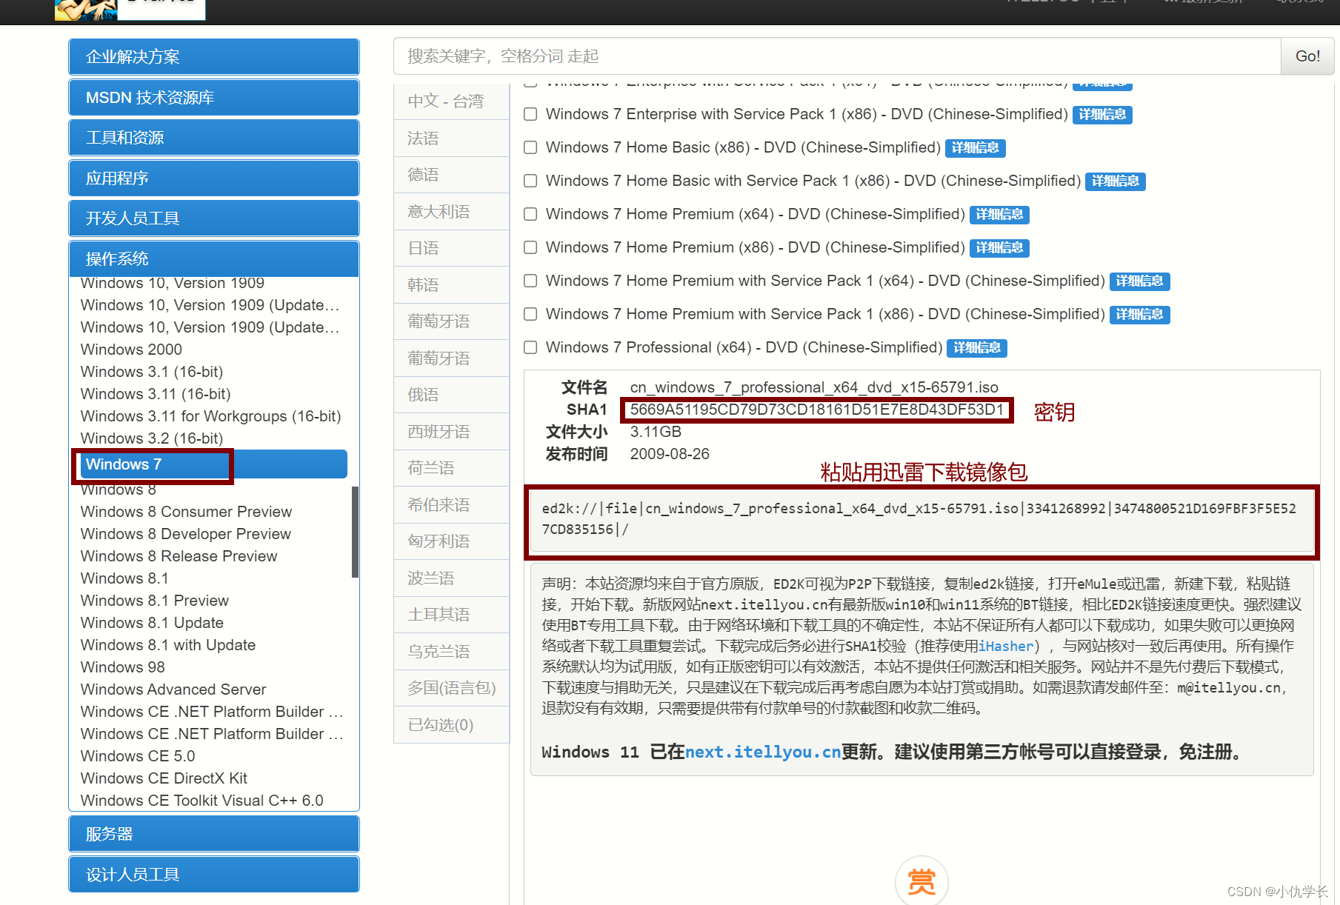
Task: Select Windows 8.1 Preview entry
Action: (x=154, y=601)
